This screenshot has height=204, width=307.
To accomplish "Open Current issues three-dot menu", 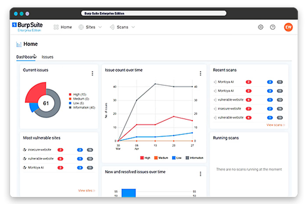I will (93, 74).
